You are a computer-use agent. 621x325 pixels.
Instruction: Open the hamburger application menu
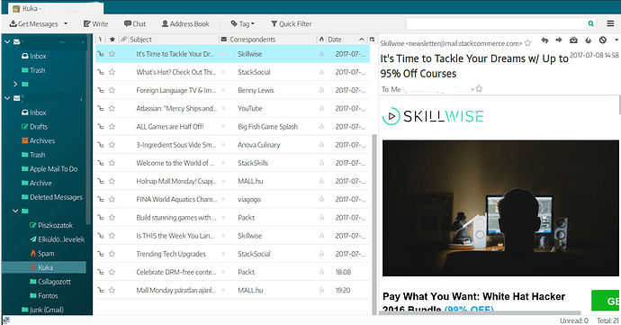(611, 23)
